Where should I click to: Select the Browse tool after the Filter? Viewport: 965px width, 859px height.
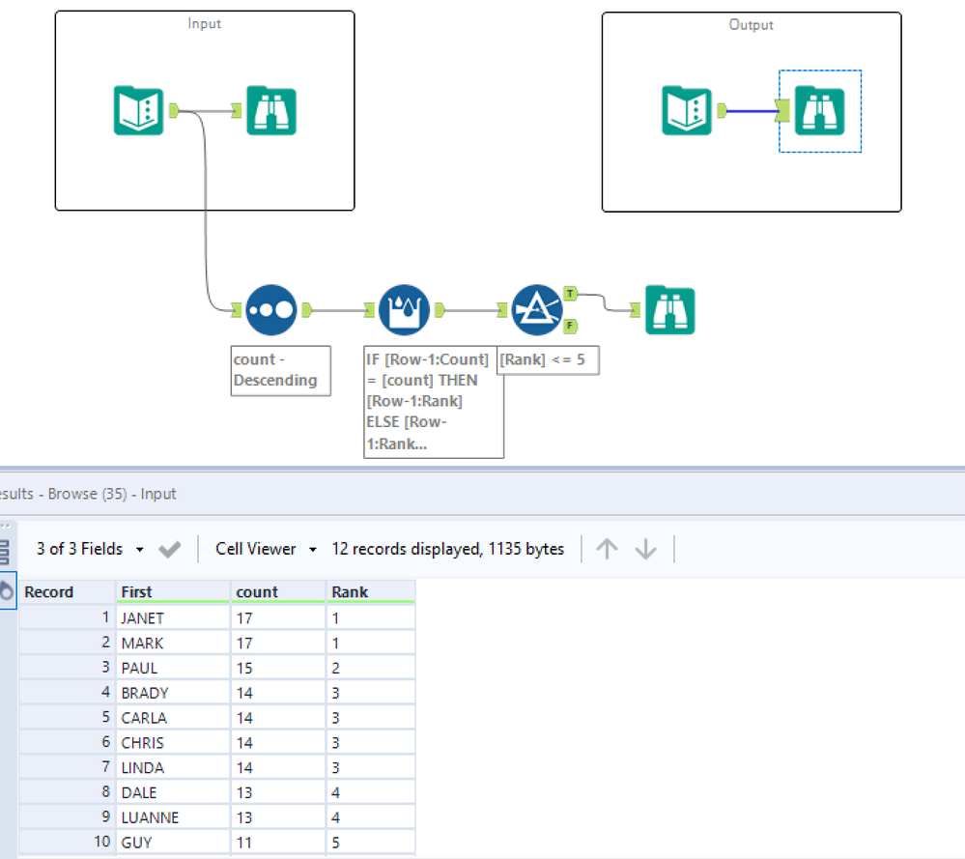670,310
